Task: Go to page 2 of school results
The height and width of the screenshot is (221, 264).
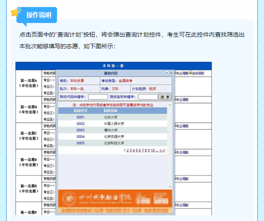Action: (x=128, y=150)
